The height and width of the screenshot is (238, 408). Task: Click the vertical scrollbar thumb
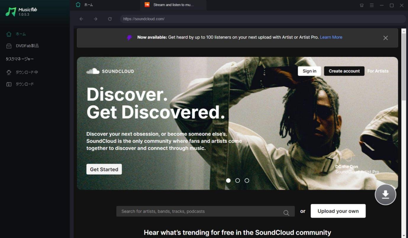tap(404, 67)
